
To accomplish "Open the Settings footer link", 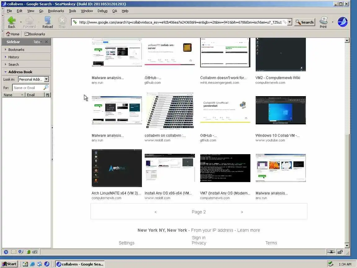I will click(126, 243).
